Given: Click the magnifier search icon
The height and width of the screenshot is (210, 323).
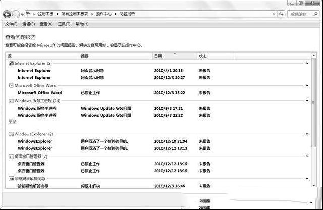Looking at the screenshot, I should (315, 14).
